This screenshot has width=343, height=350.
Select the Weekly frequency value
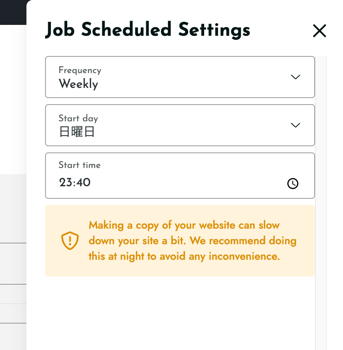[78, 84]
